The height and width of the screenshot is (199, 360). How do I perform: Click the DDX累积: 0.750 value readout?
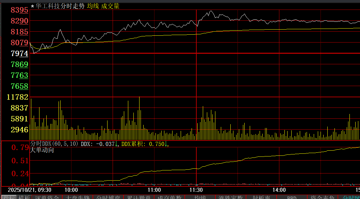tap(144, 144)
